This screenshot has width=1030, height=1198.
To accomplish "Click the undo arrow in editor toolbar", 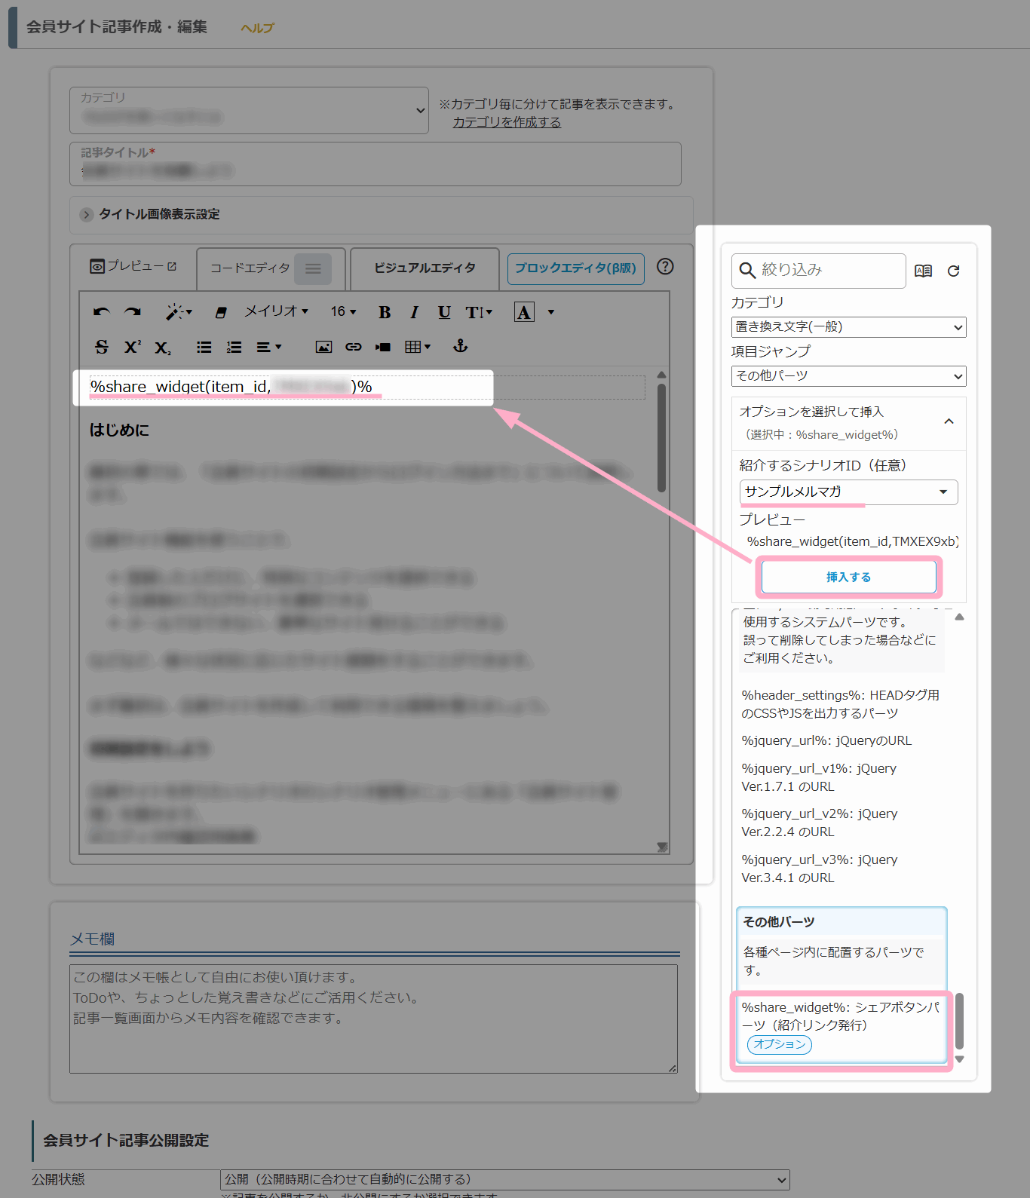I will [102, 312].
